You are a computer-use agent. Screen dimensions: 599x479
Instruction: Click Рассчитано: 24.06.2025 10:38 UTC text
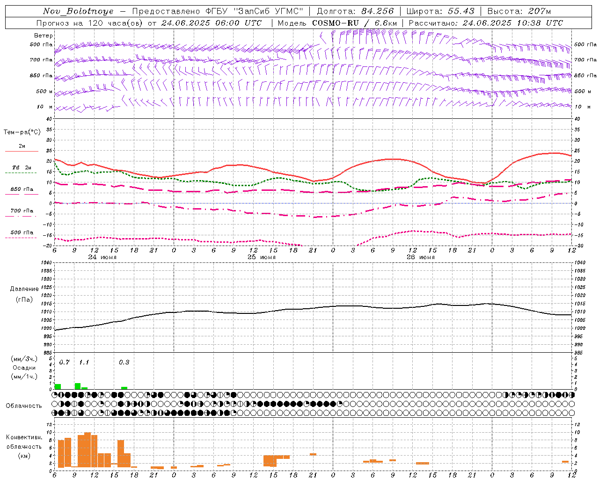pyautogui.click(x=486, y=23)
